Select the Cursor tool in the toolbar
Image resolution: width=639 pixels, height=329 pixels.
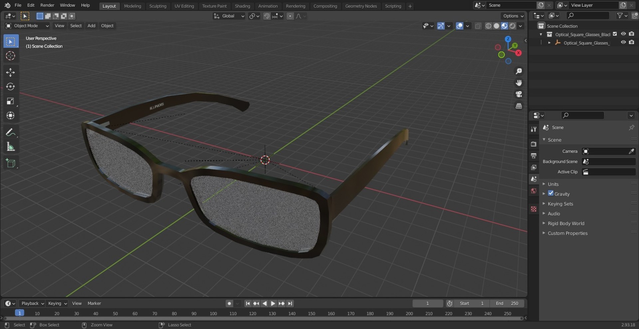[x=11, y=56]
